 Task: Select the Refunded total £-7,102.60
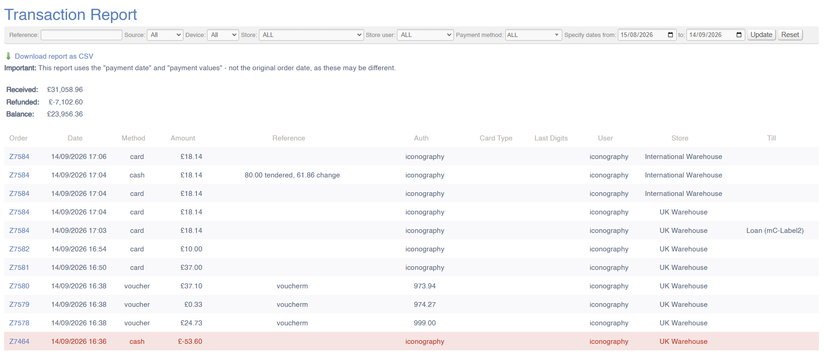[x=66, y=102]
